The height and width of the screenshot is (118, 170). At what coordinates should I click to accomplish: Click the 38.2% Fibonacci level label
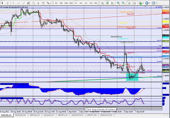pos(159,41)
